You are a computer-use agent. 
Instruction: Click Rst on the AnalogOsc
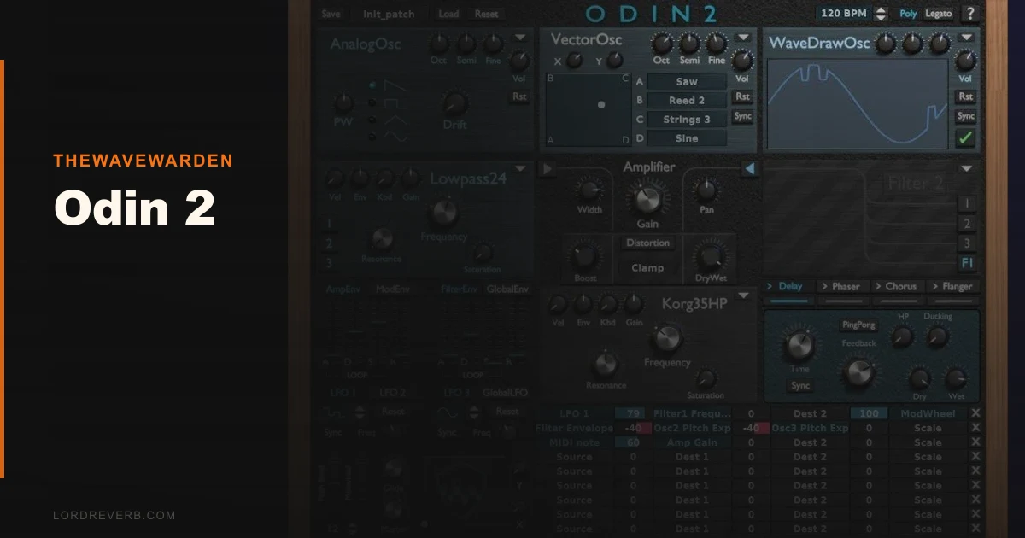click(x=519, y=96)
